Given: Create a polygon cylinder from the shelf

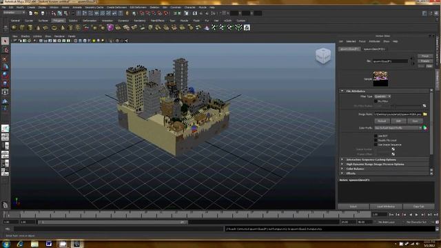Looking at the screenshot, I should [30, 28].
